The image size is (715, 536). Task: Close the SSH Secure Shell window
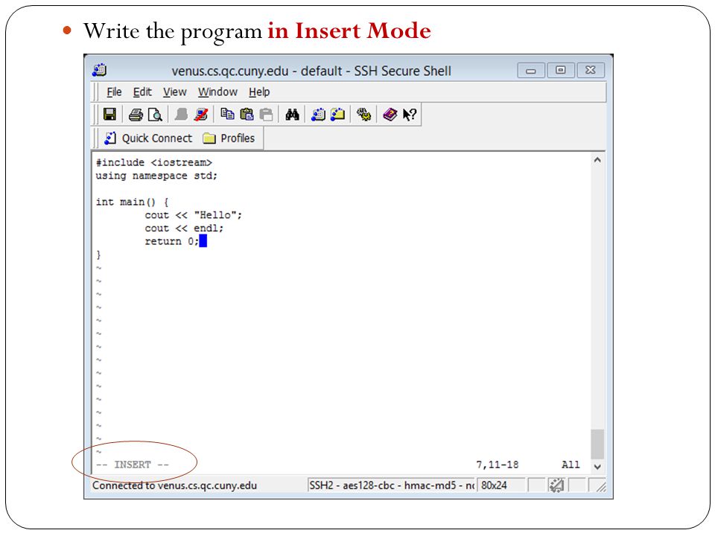591,70
